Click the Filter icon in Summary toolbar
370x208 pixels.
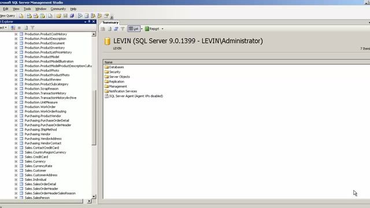(123, 29)
